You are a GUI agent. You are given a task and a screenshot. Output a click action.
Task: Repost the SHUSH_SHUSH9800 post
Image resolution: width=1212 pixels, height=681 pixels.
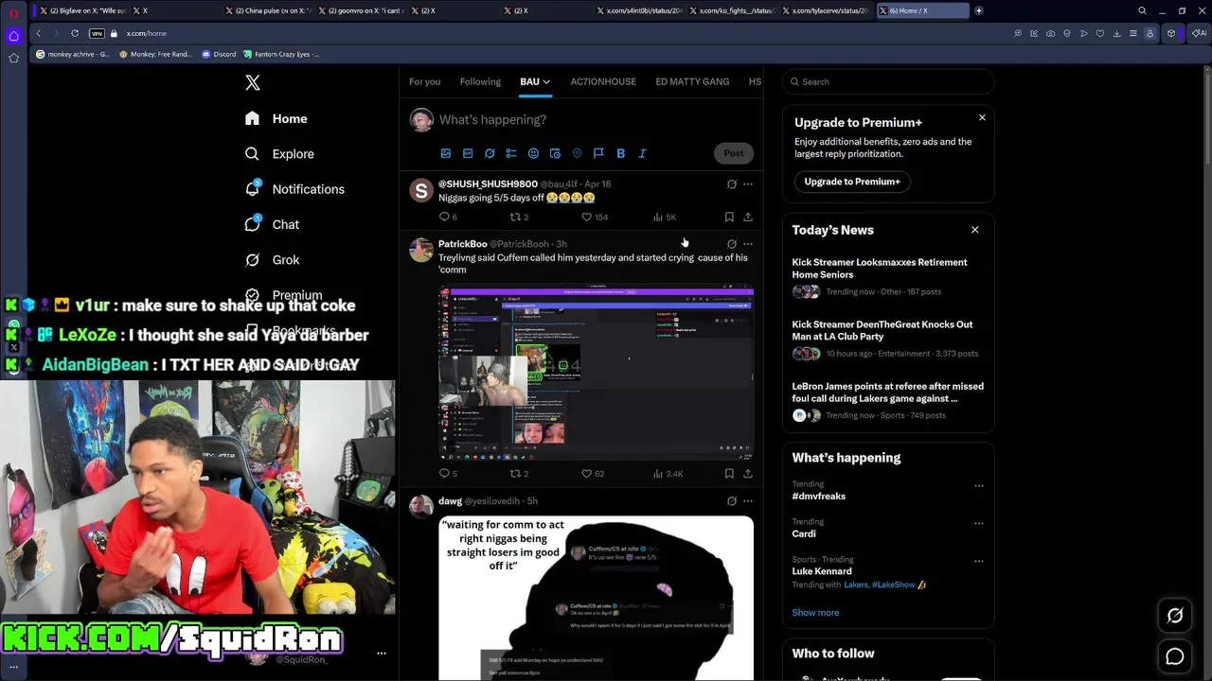click(519, 217)
